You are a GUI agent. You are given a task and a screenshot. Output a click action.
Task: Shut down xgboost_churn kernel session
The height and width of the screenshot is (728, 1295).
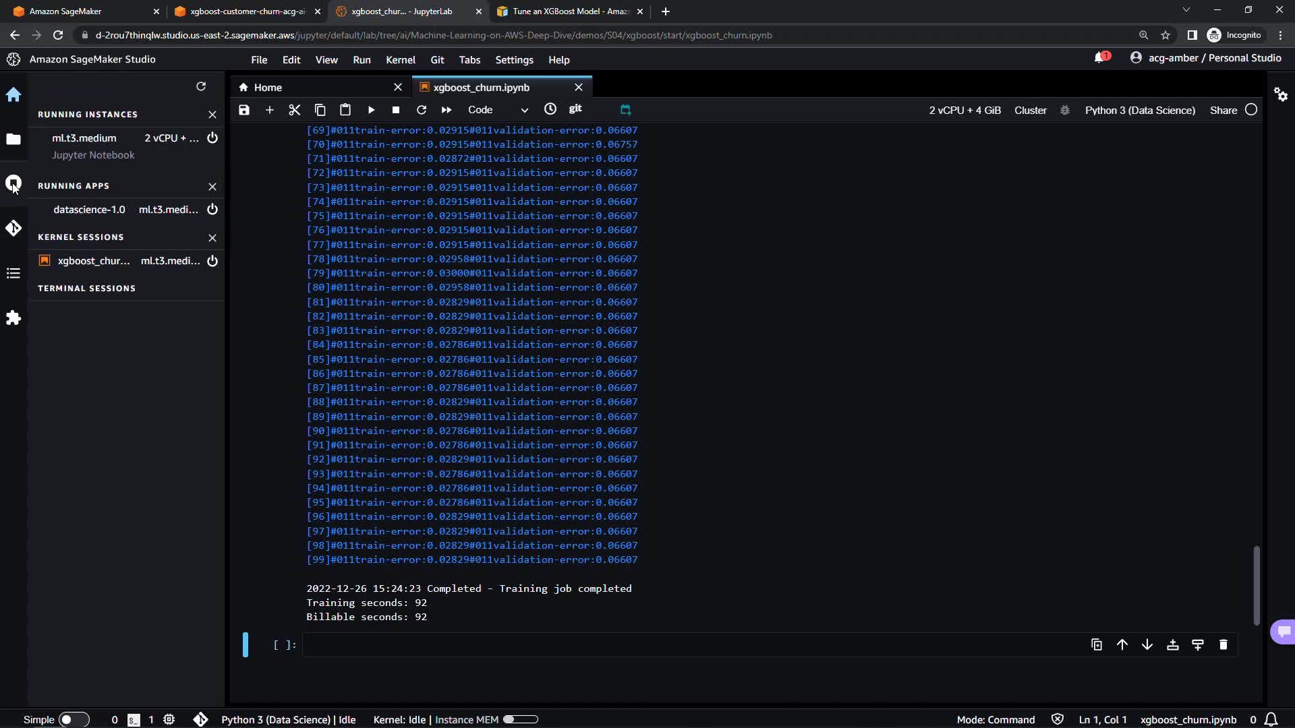pyautogui.click(x=212, y=261)
